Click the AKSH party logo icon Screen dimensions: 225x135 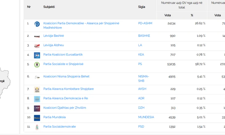[37, 90]
